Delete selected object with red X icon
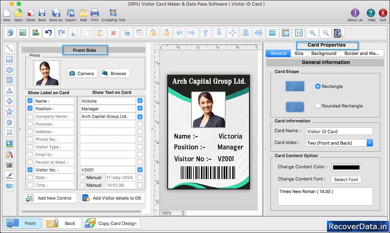 pyautogui.click(x=114, y=33)
